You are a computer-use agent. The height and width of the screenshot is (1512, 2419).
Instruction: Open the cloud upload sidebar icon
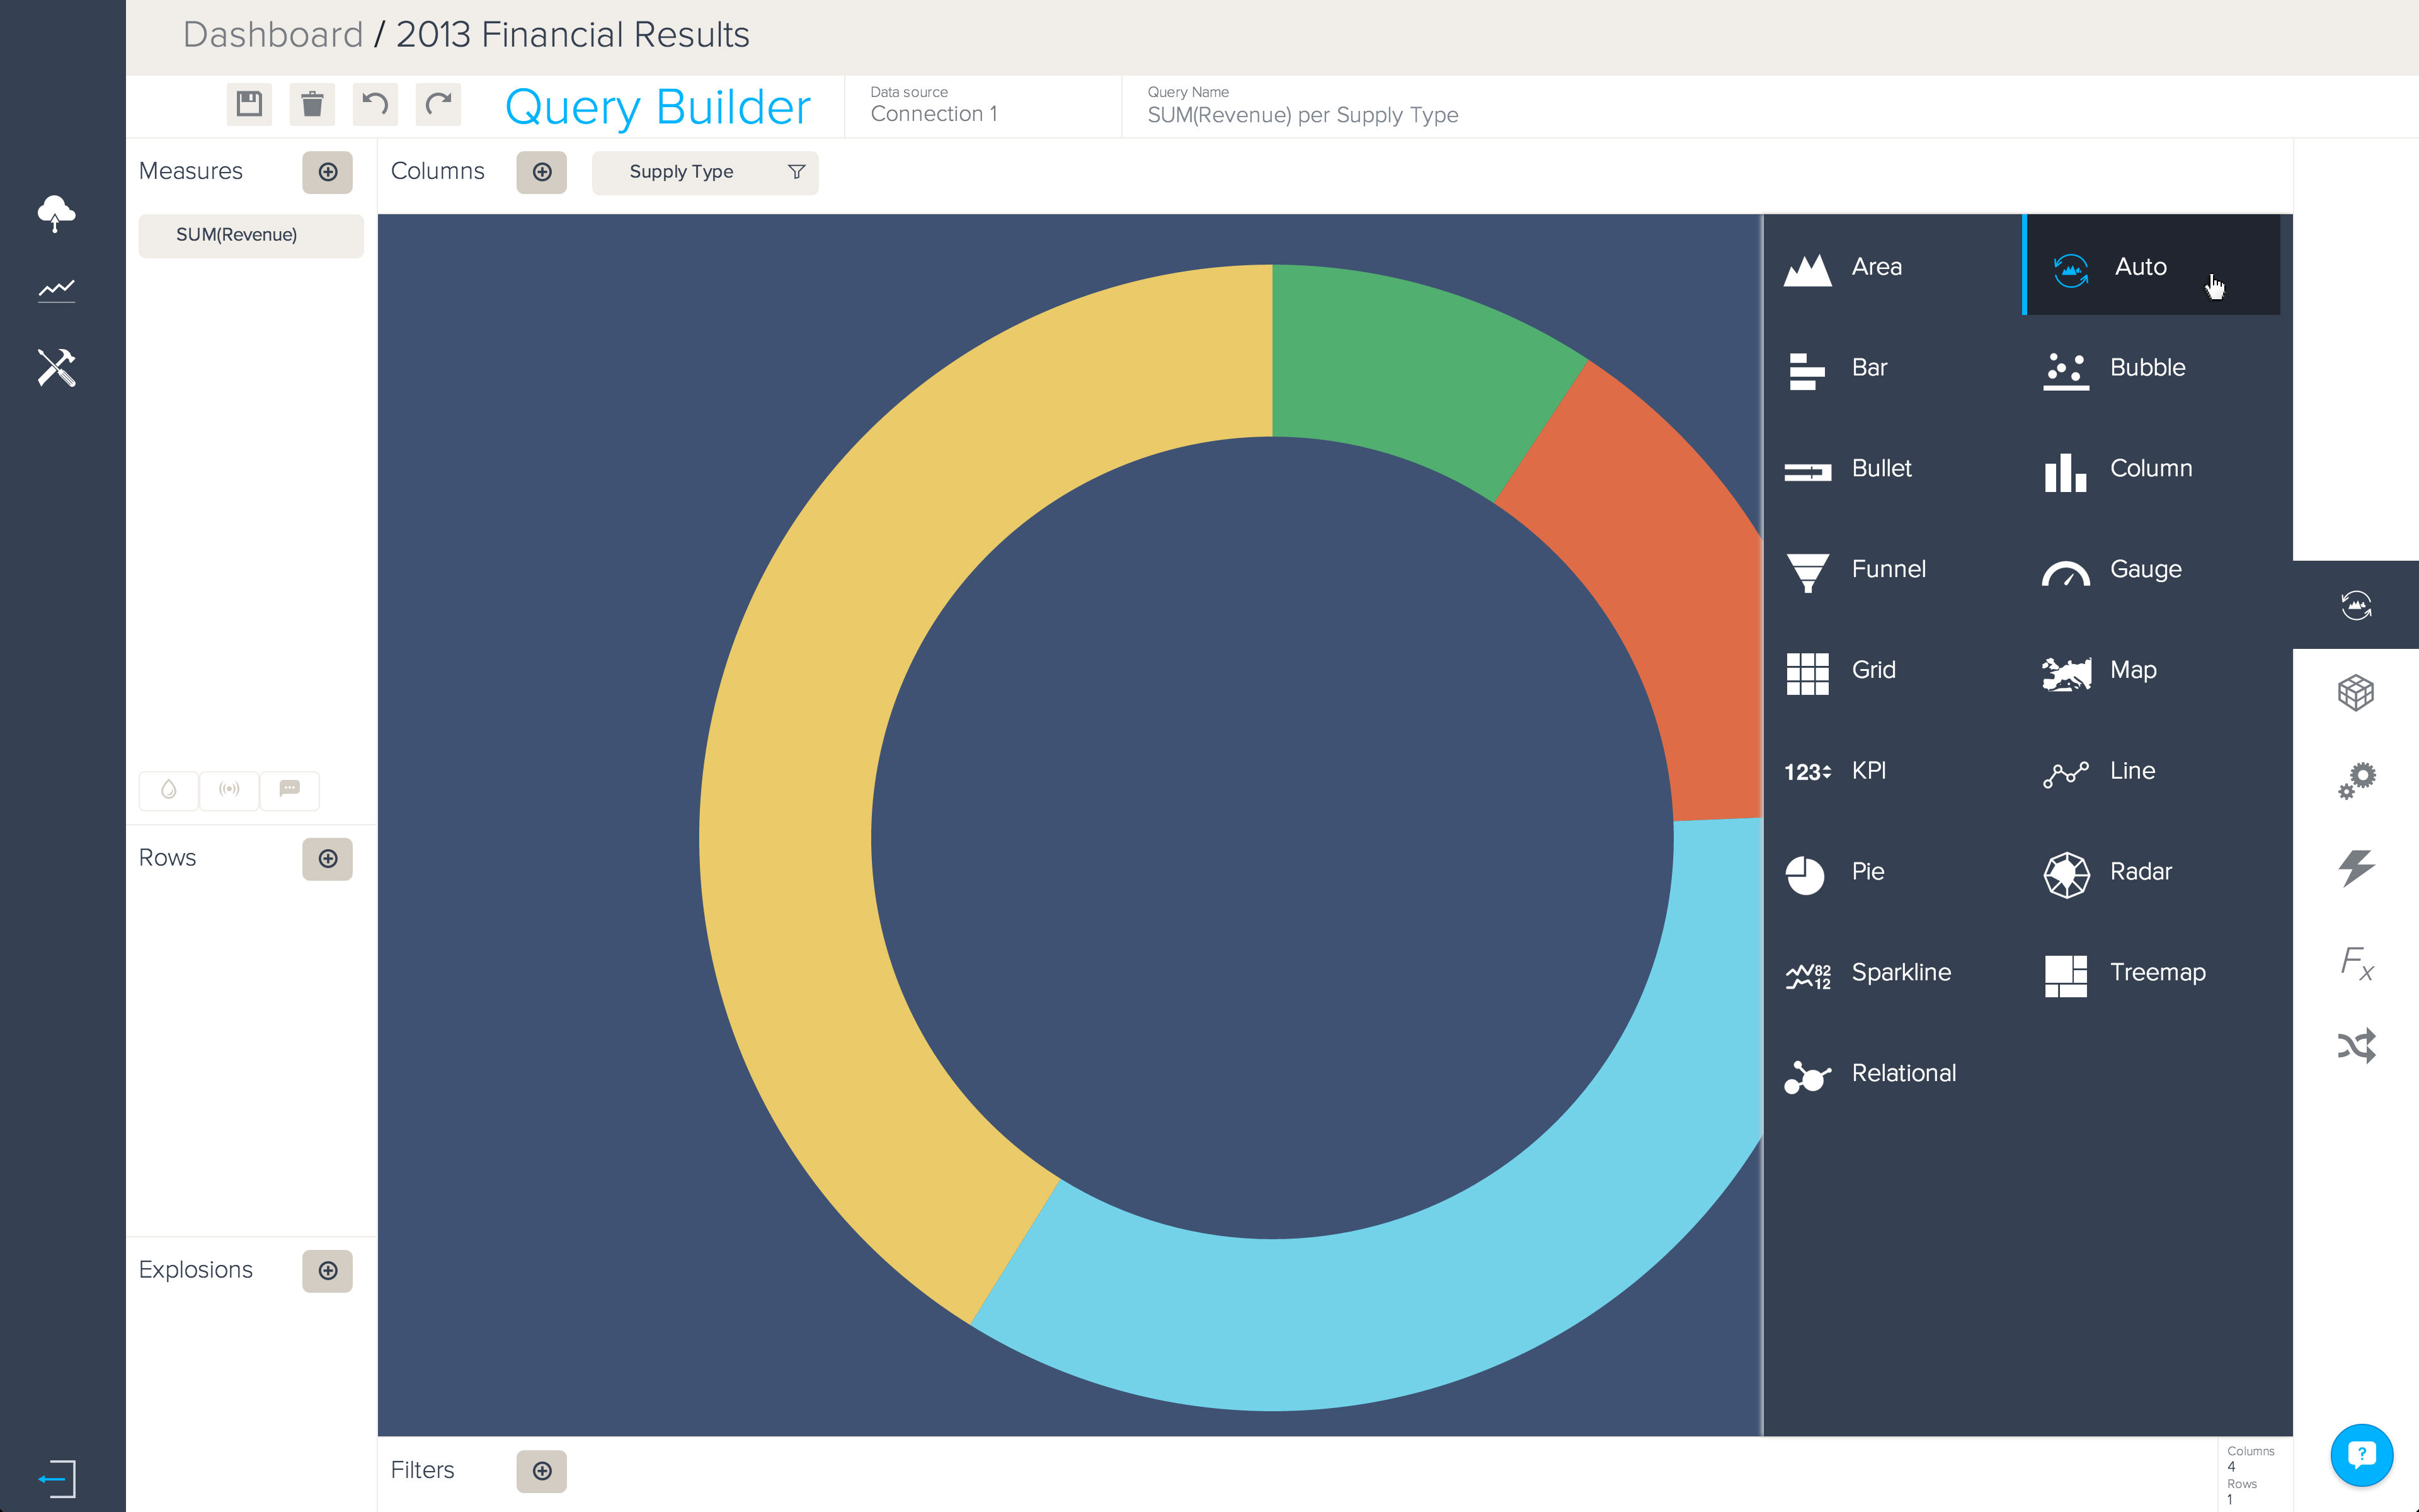click(56, 213)
